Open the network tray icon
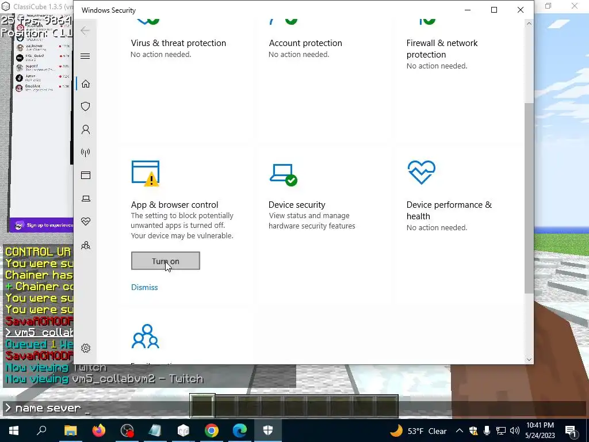This screenshot has height=442, width=589. coord(501,430)
